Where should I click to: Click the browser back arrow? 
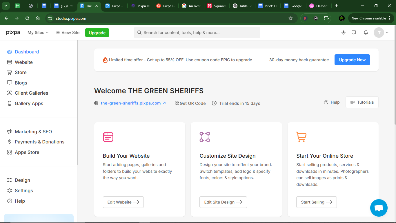[6, 18]
